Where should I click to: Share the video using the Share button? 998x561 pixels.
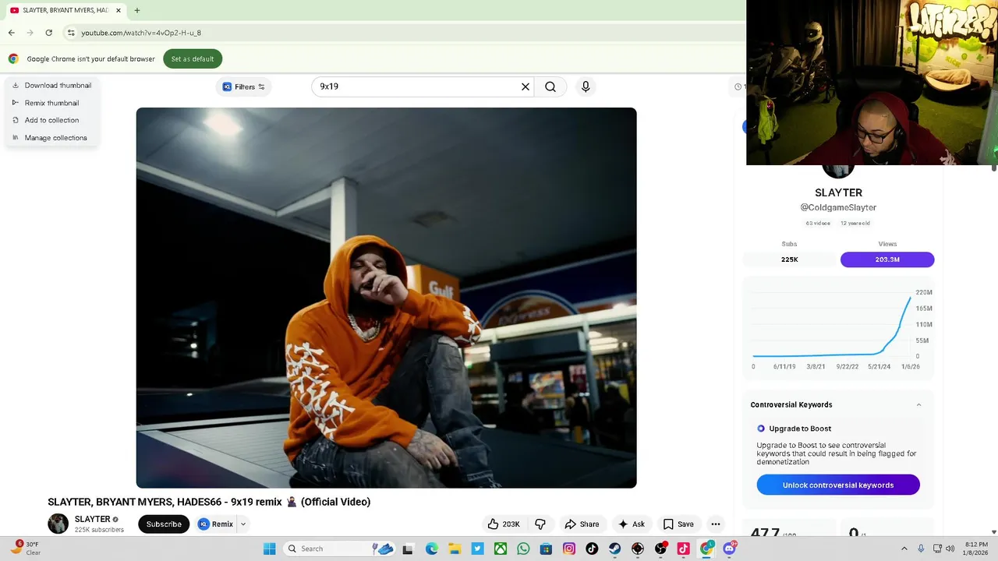[x=582, y=524]
